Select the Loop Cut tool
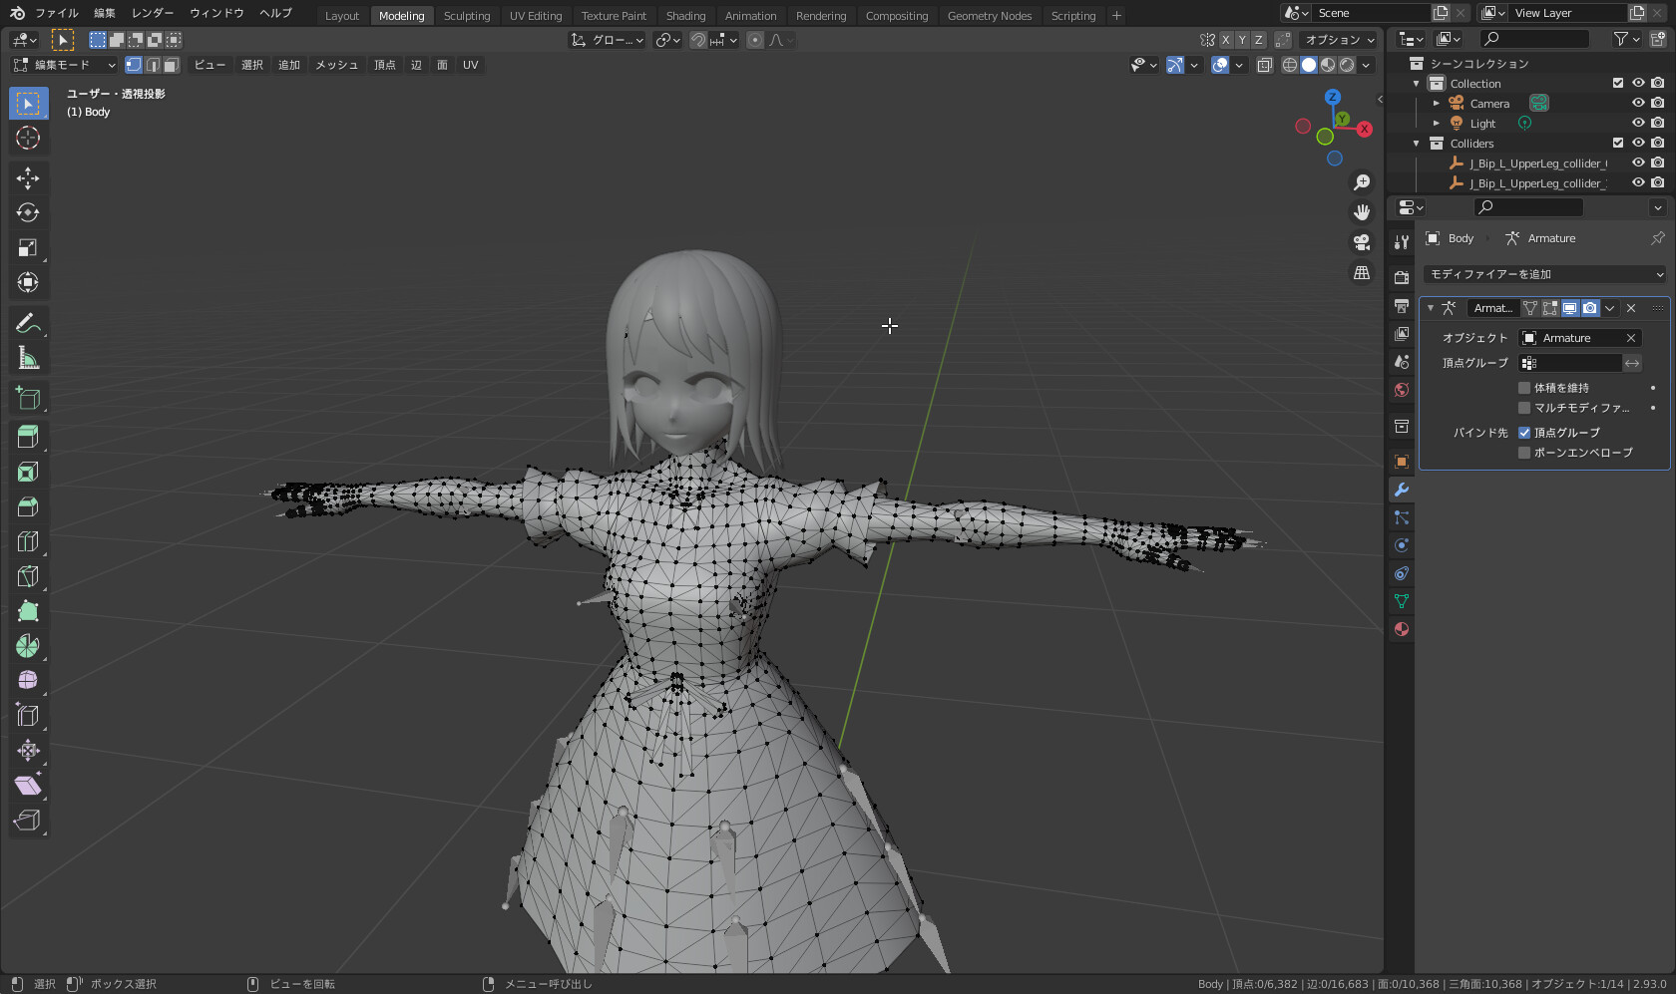The image size is (1676, 994). 28,541
